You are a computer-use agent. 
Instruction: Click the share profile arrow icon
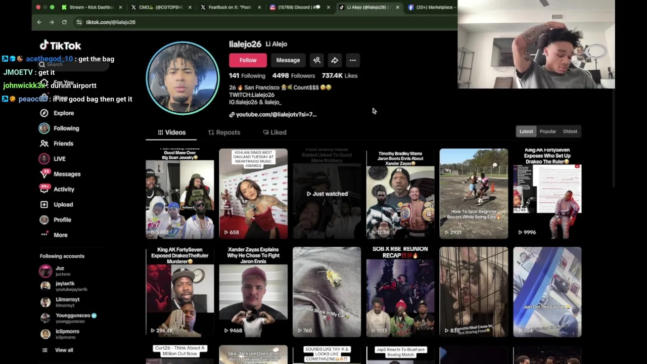click(335, 60)
